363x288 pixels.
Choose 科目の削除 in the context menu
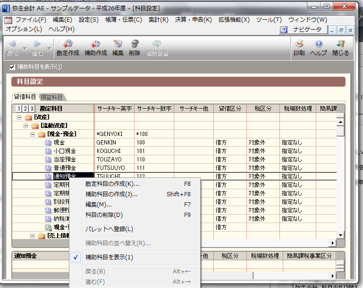(x=104, y=215)
